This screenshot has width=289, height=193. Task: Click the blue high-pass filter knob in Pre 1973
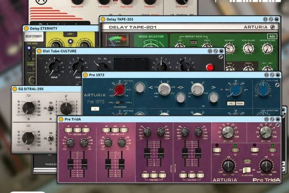235,90
